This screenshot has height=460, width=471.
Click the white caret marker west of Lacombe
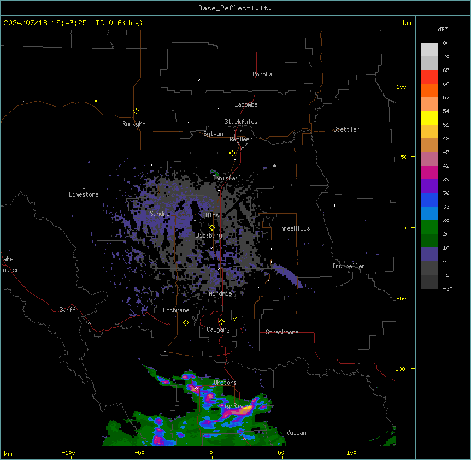pos(217,108)
